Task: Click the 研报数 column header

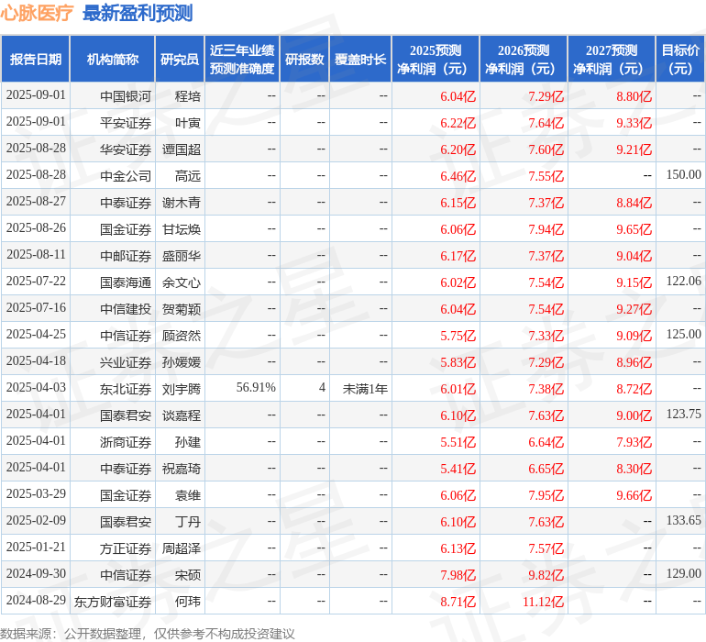Action: click(x=304, y=59)
